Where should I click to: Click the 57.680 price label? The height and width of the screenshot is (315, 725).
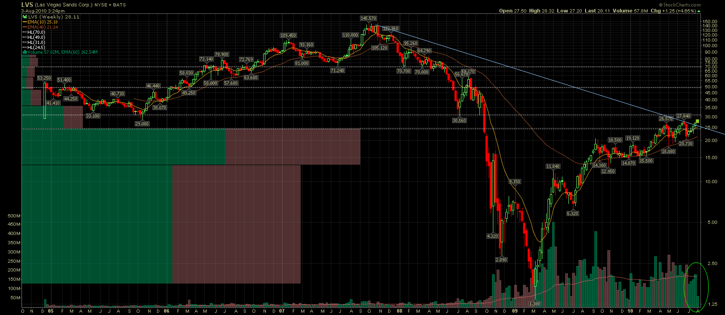[231, 83]
